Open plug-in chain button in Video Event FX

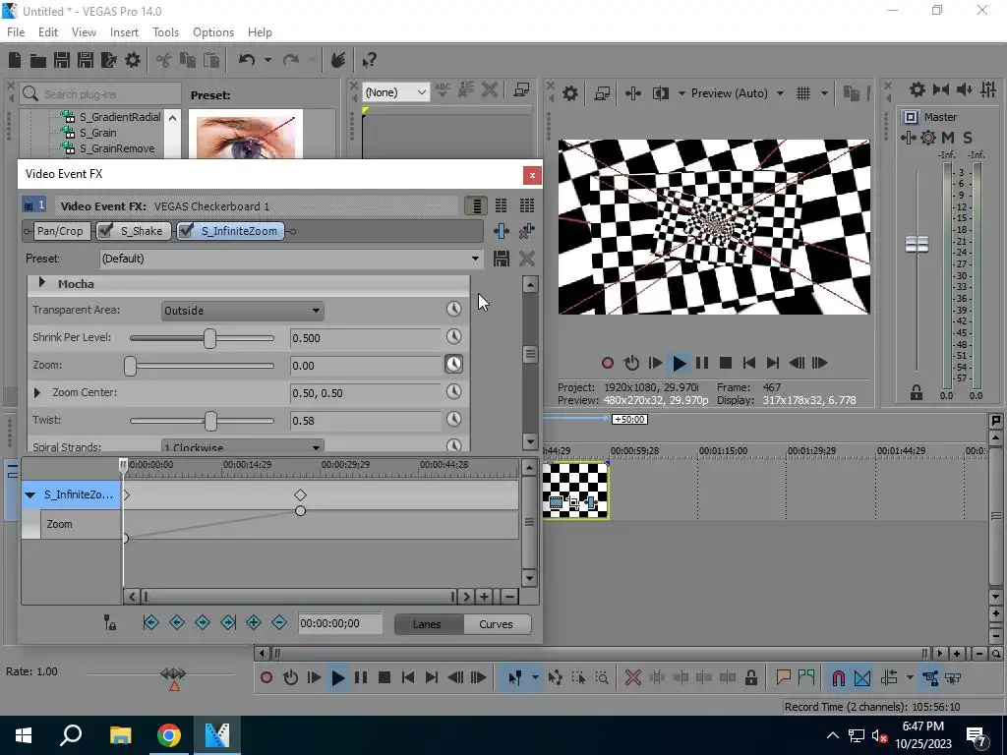point(502,231)
